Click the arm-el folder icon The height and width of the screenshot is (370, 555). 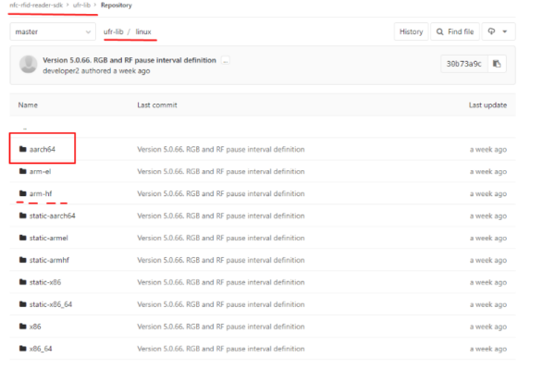coord(23,171)
